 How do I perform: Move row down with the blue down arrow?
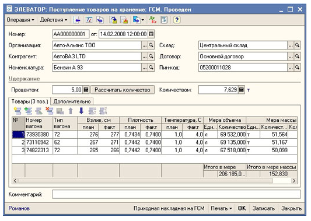[x=81, y=111]
